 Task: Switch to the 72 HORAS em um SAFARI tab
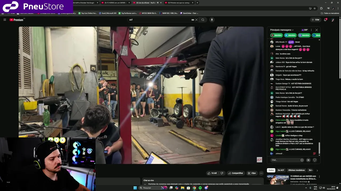coord(116,3)
